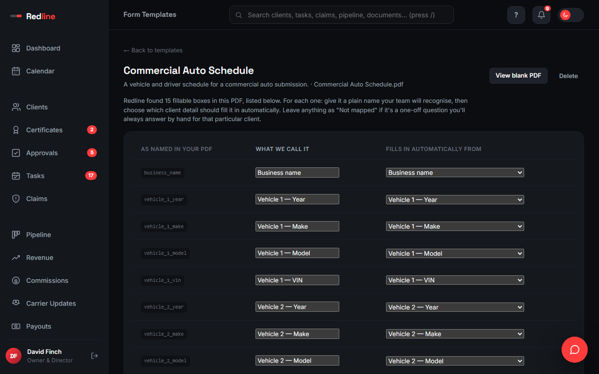Open the red chat bubble button
The height and width of the screenshot is (374, 599).
pos(575,350)
